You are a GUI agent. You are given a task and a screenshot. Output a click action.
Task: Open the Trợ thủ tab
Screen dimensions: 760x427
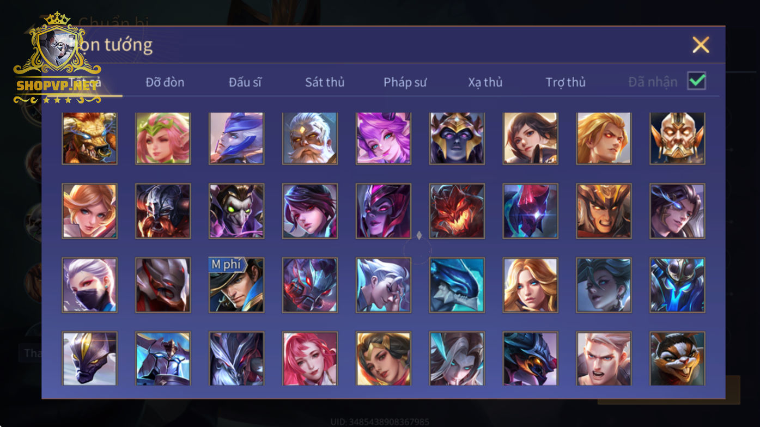[x=566, y=82]
